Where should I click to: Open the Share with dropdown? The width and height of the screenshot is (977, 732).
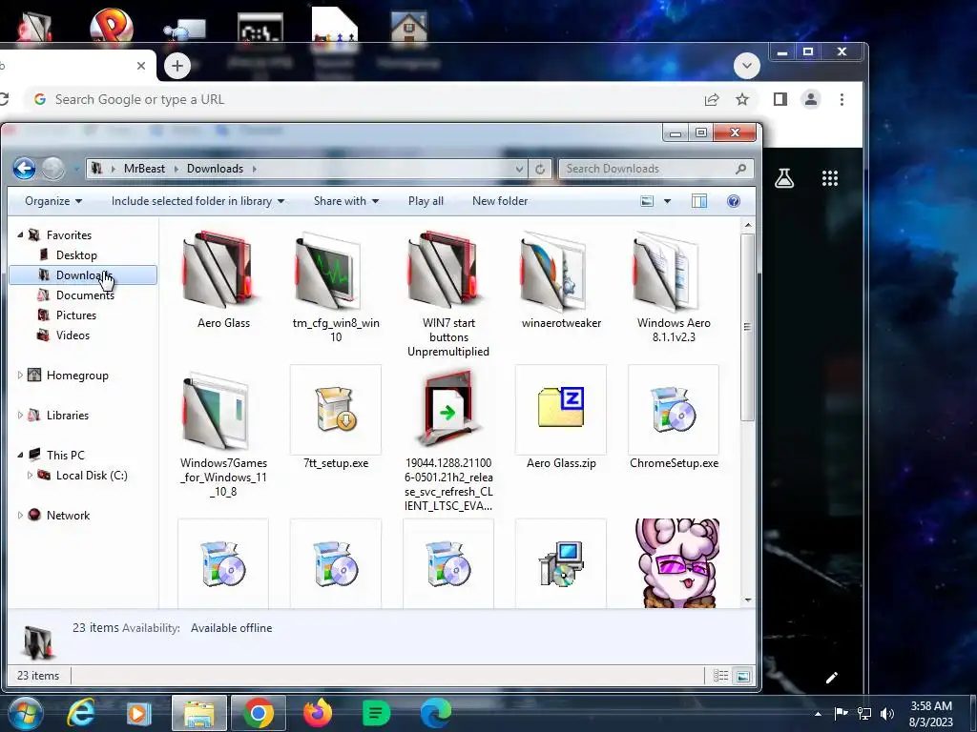pos(345,201)
